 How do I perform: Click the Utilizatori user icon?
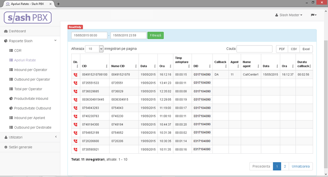tap(6, 137)
